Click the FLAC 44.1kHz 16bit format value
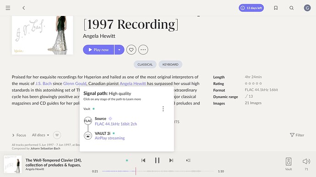The height and width of the screenshot is (177, 316). 261,90
